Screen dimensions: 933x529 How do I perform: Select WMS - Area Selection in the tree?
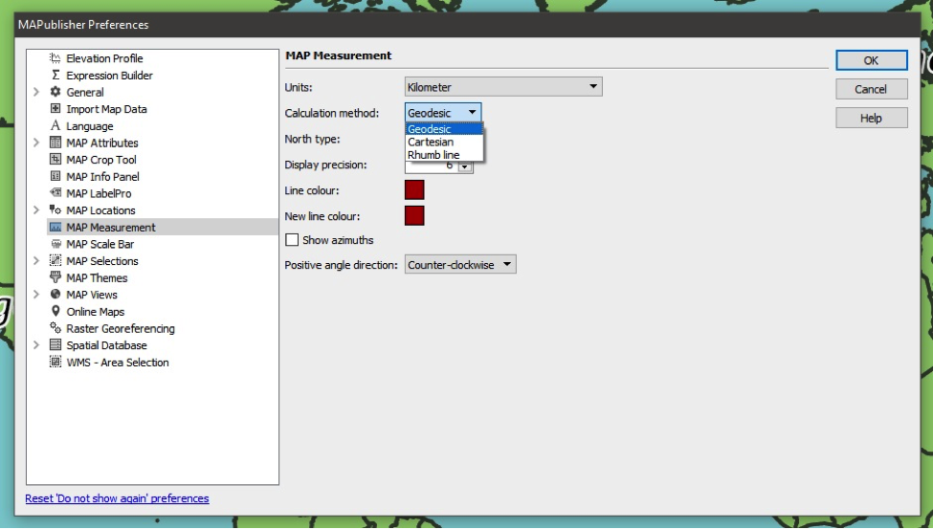click(x=118, y=363)
